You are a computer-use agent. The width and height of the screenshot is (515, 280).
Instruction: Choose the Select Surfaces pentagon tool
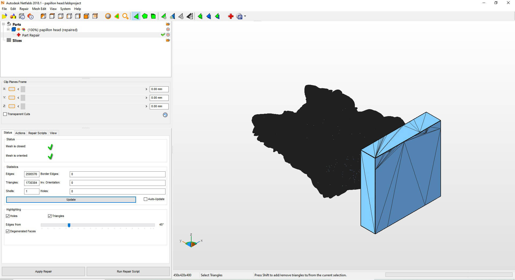pyautogui.click(x=145, y=16)
